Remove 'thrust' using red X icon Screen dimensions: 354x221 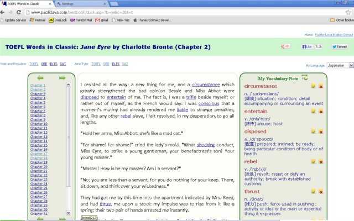(x=321, y=191)
